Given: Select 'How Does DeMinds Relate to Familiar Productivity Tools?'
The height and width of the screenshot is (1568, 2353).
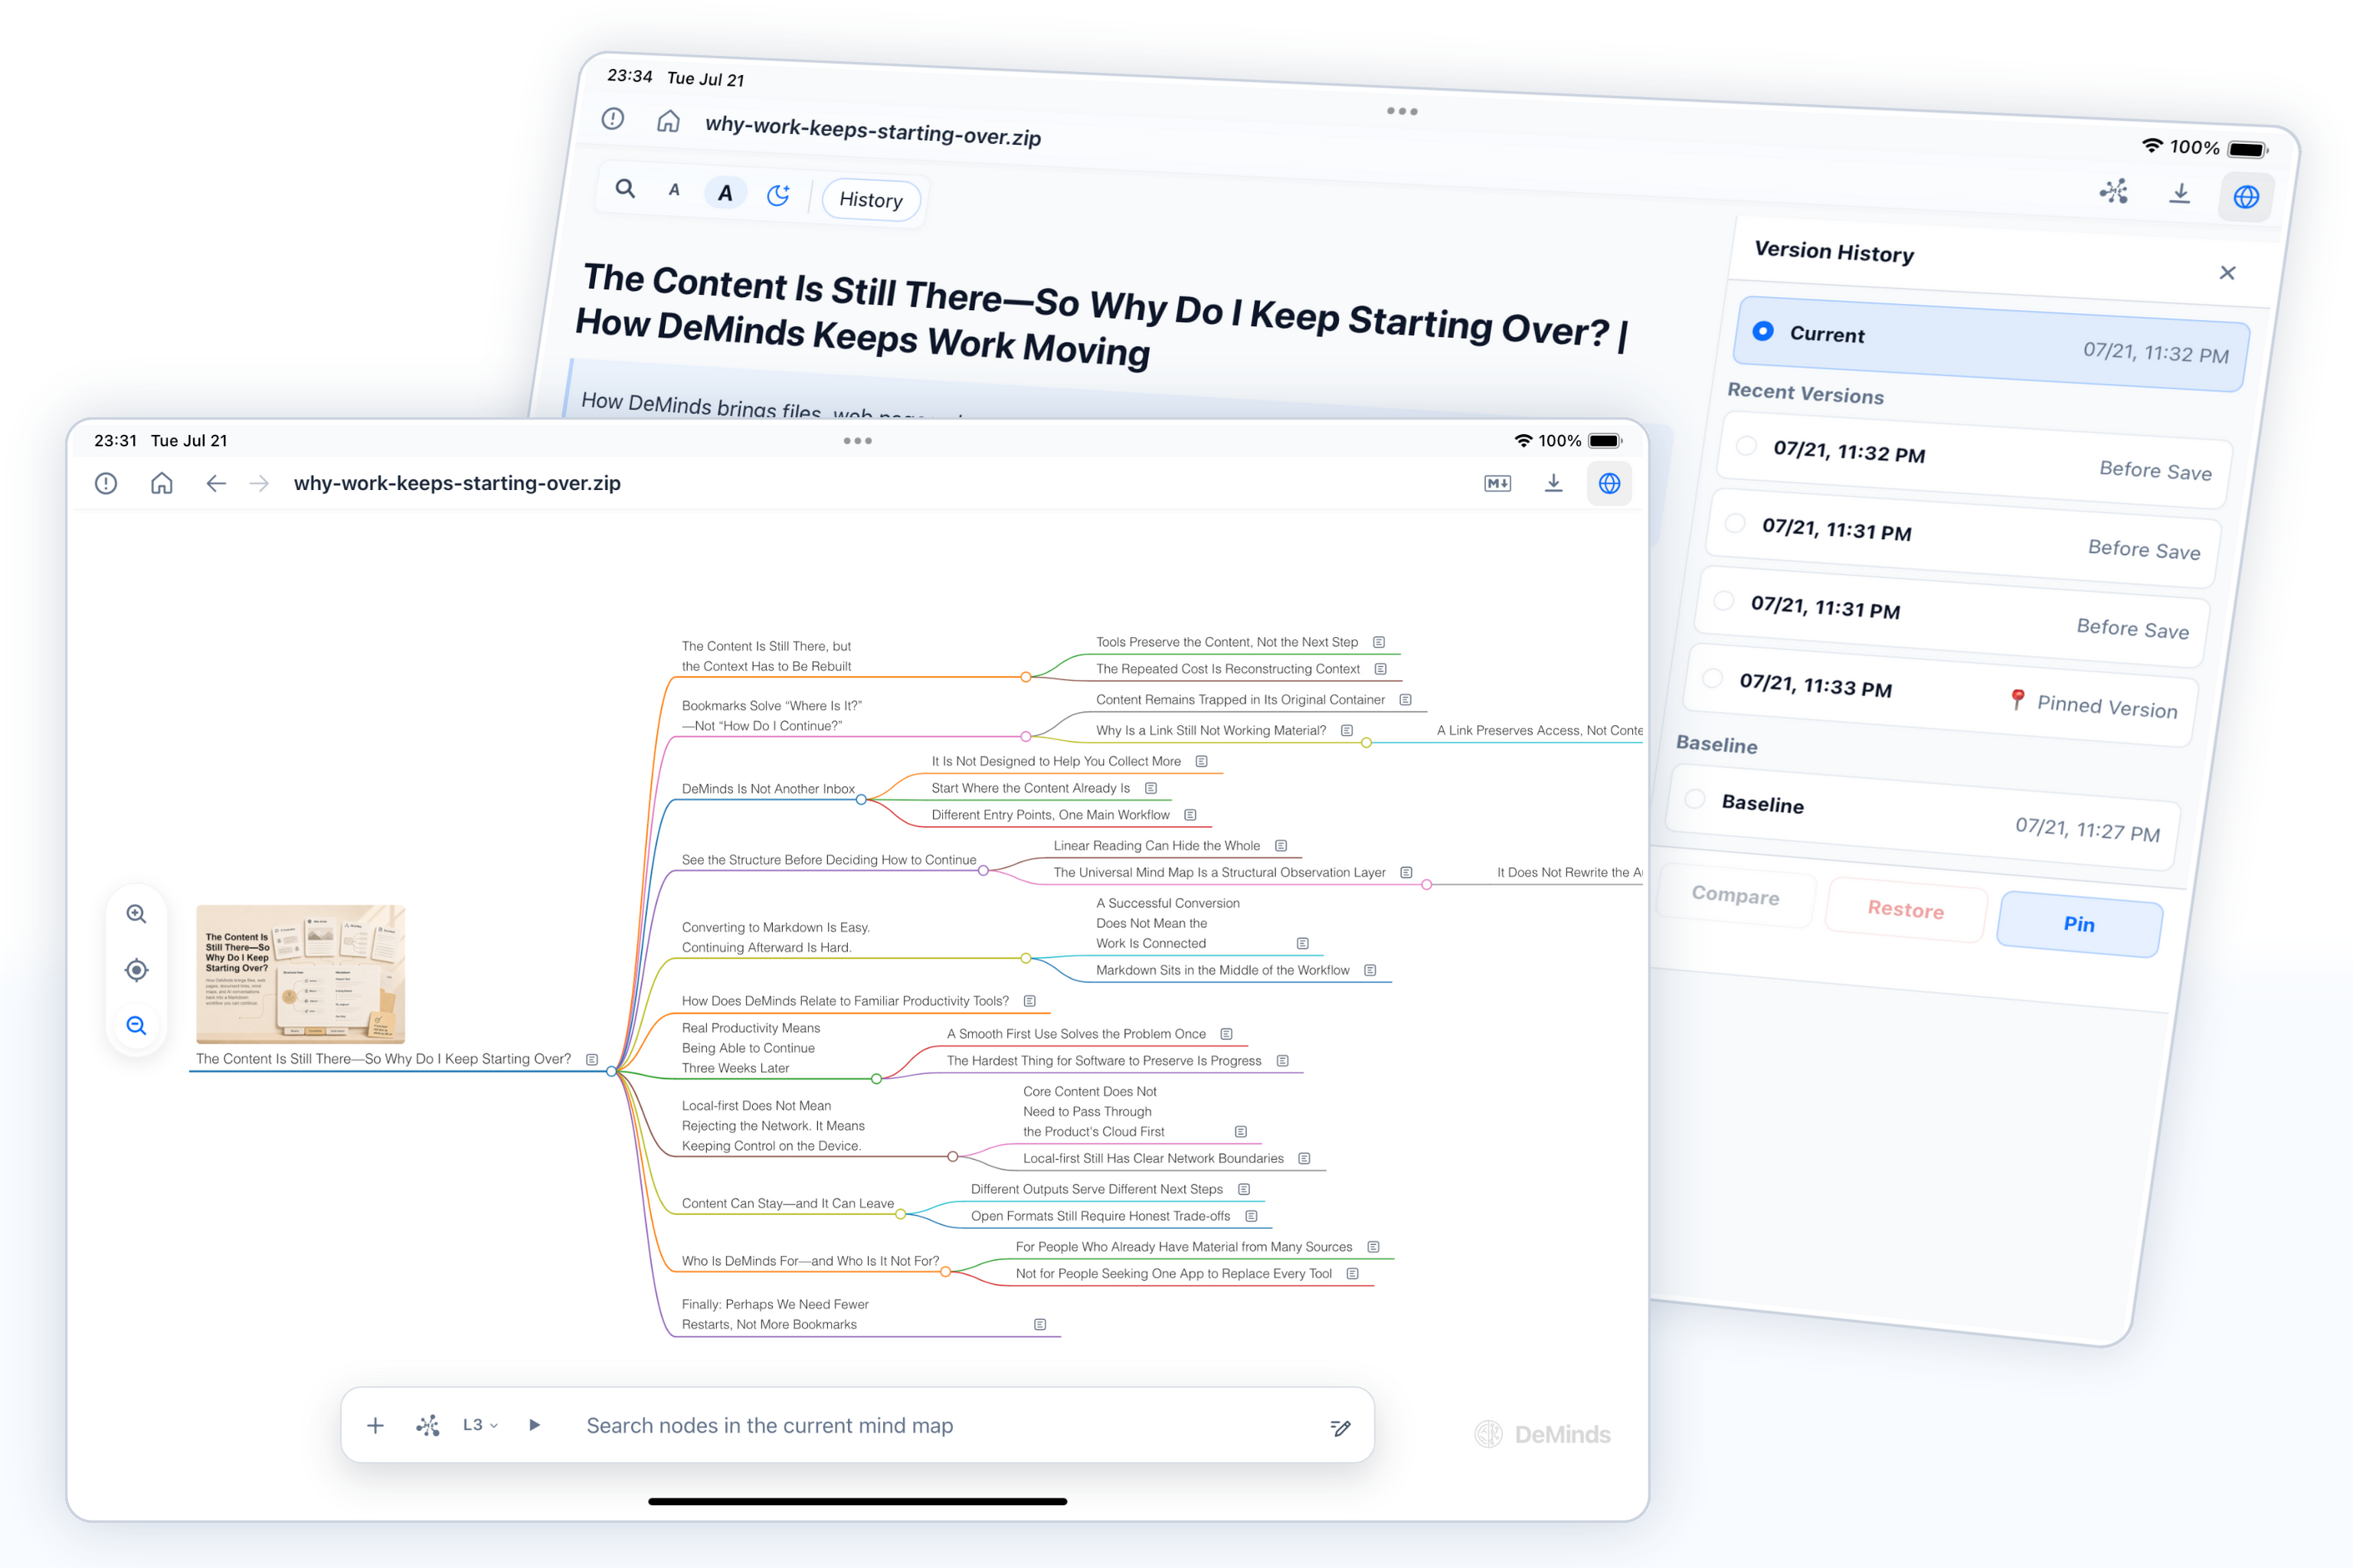Looking at the screenshot, I should tap(846, 1001).
